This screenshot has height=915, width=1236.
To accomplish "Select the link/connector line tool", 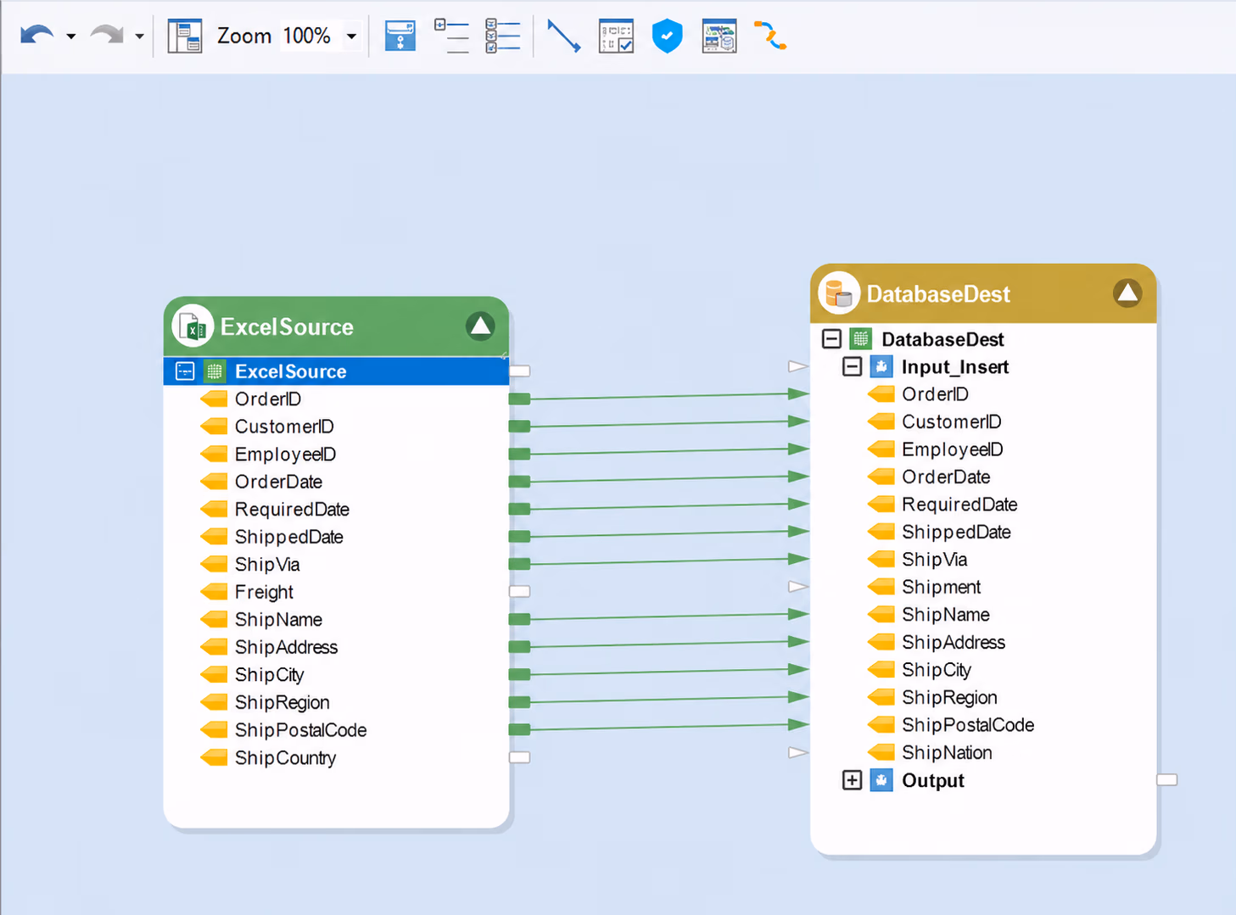I will pos(563,36).
